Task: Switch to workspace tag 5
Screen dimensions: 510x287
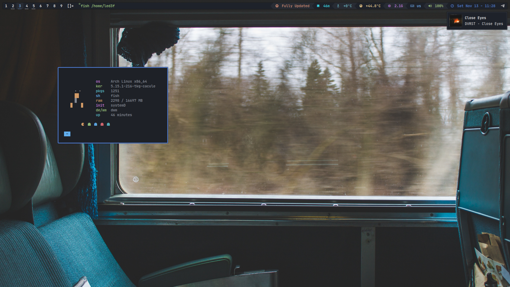Action: pyautogui.click(x=34, y=6)
